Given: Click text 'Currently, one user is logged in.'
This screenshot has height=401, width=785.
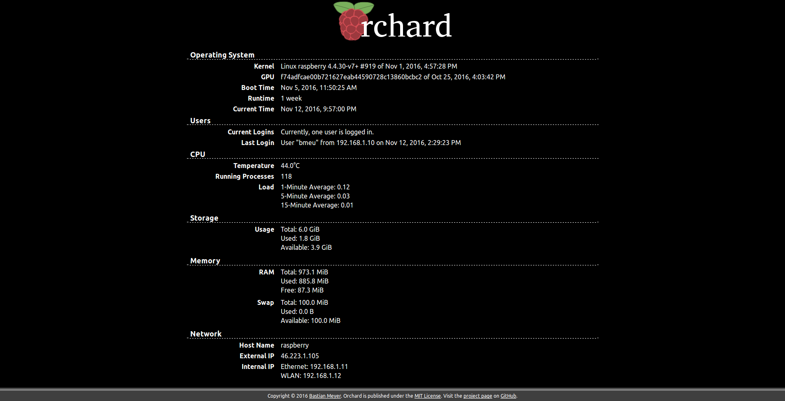Looking at the screenshot, I should pyautogui.click(x=327, y=132).
